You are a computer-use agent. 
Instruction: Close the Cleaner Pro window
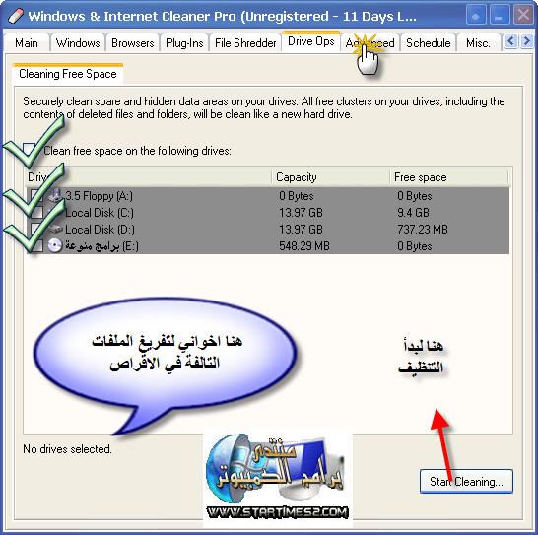click(x=523, y=16)
